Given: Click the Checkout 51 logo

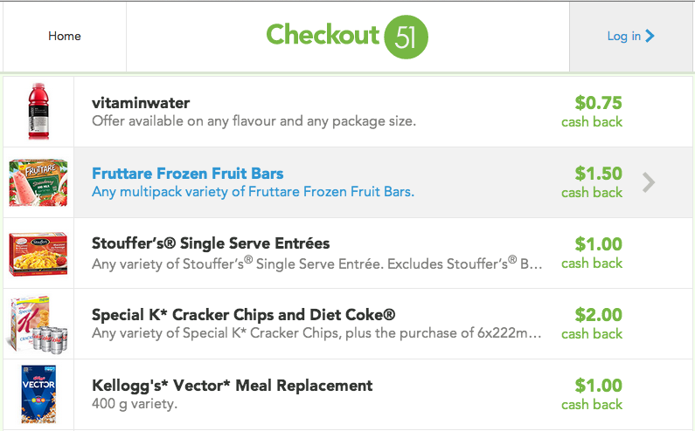Looking at the screenshot, I should [x=347, y=36].
